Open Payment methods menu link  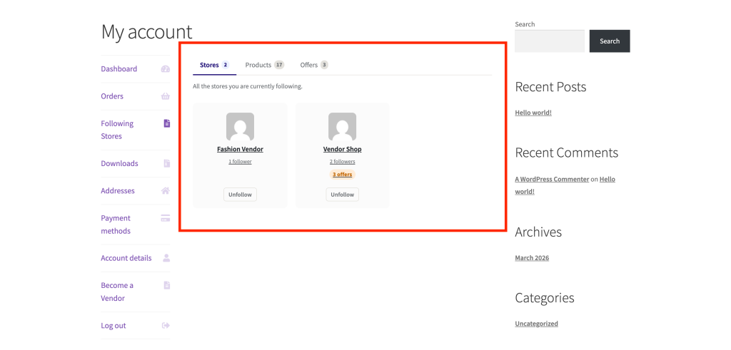point(116,225)
